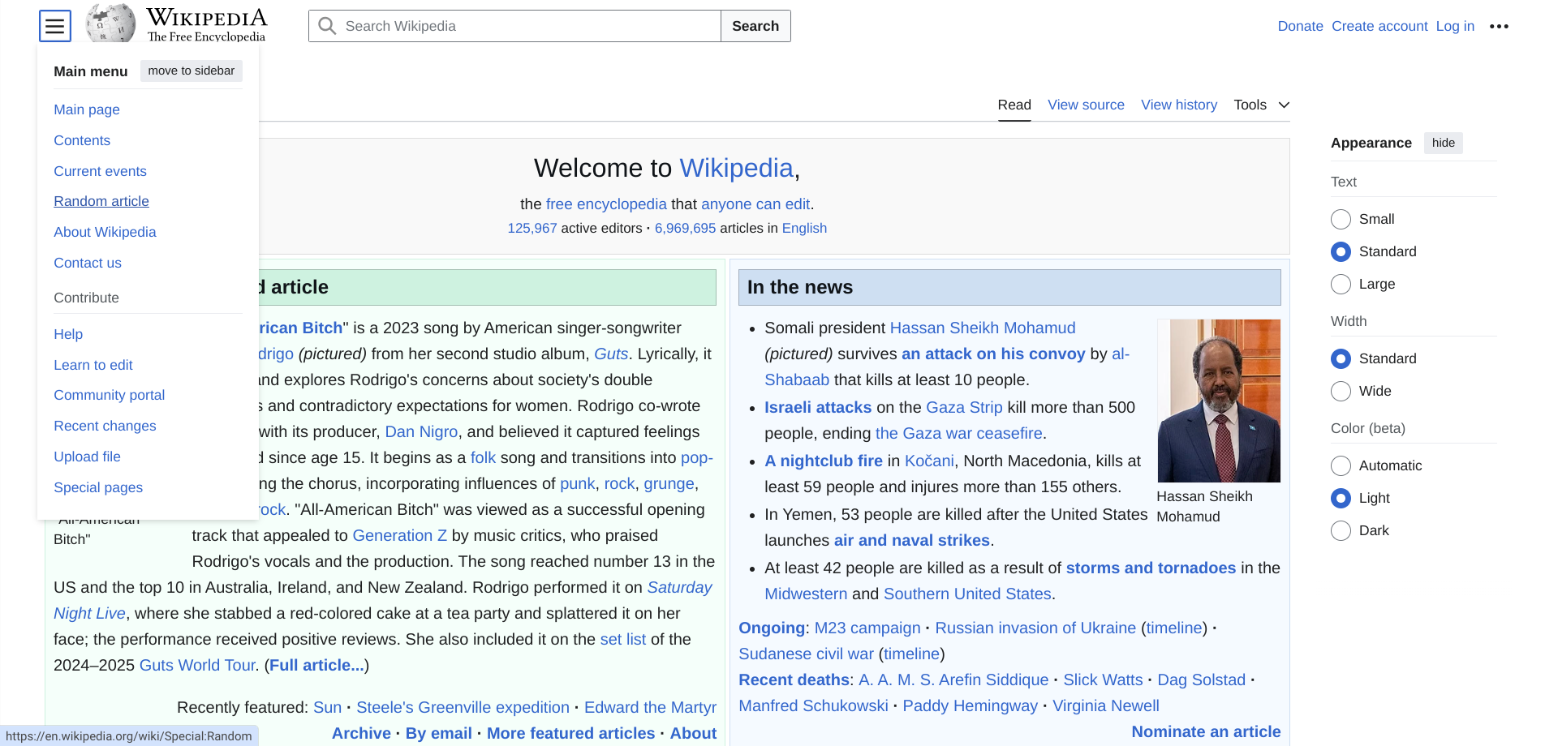
Task: Select Upload file from the main menu
Action: click(87, 457)
